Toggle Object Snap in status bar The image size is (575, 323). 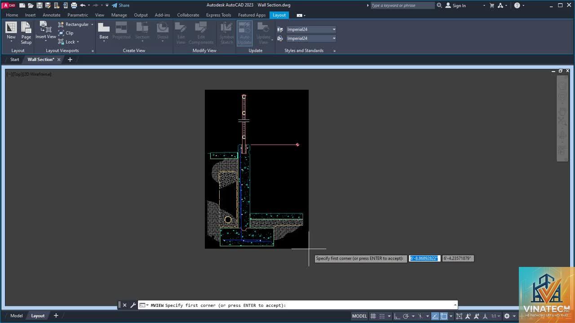click(444, 316)
